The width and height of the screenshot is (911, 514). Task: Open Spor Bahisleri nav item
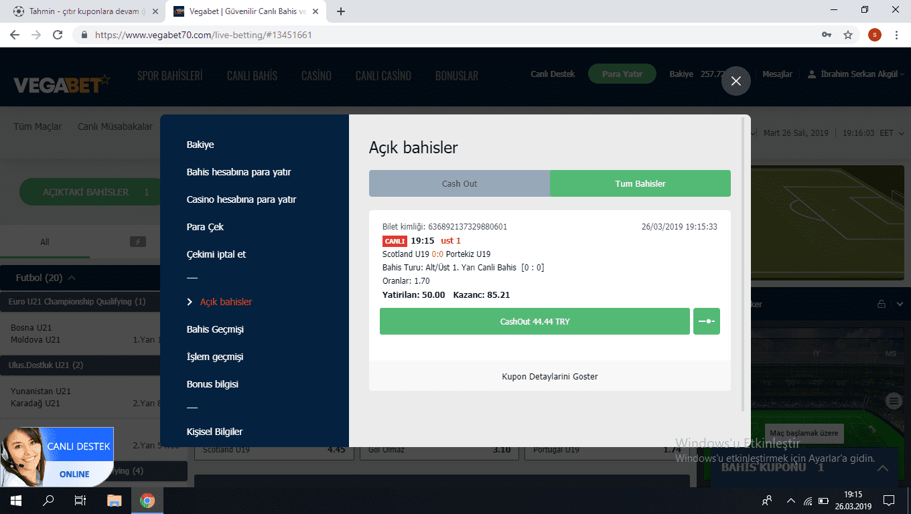(169, 76)
